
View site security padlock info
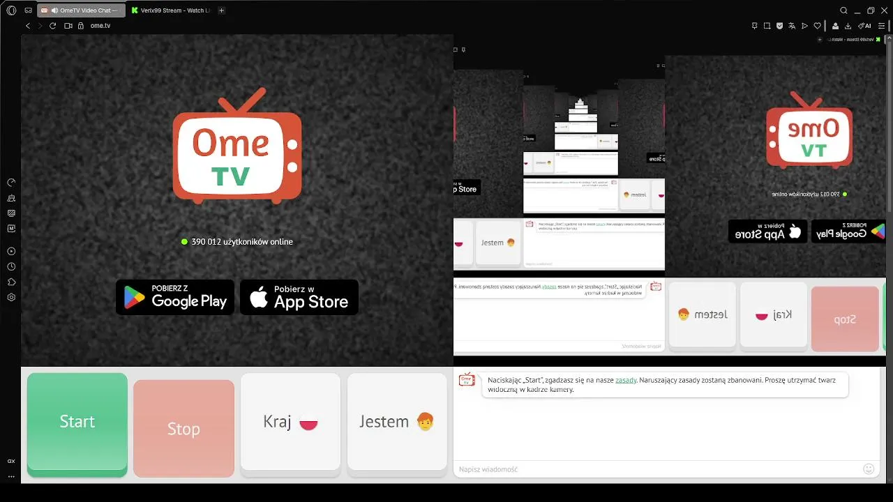(x=80, y=26)
